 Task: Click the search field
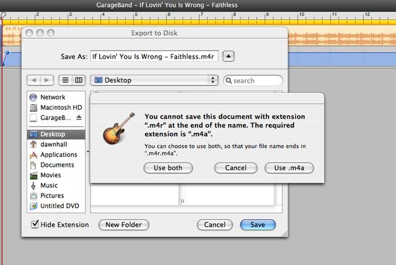[253, 80]
